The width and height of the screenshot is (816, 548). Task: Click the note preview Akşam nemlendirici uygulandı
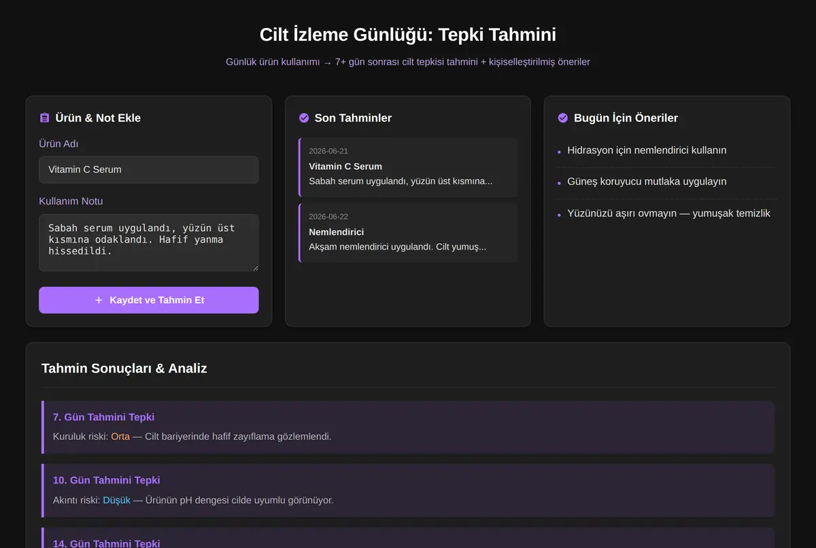[x=398, y=247]
